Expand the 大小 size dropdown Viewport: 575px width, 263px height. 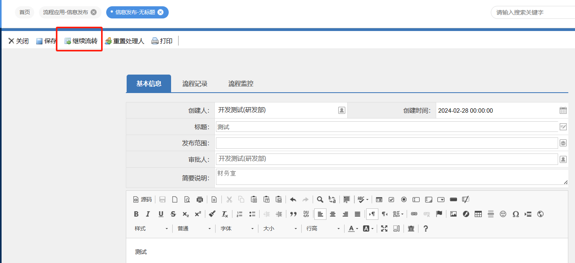pos(280,228)
